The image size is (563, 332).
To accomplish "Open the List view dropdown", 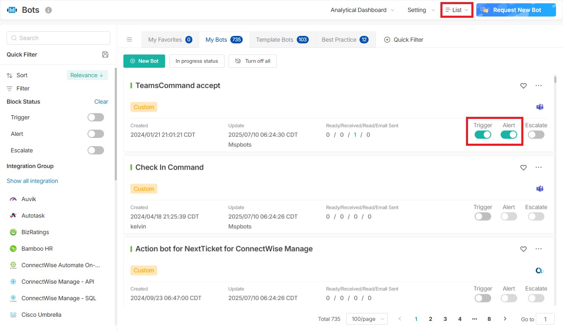I will 457,10.
